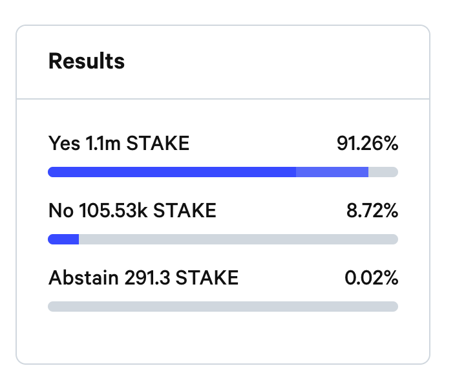
Task: Click the 291.3 amount text
Action: click(147, 277)
